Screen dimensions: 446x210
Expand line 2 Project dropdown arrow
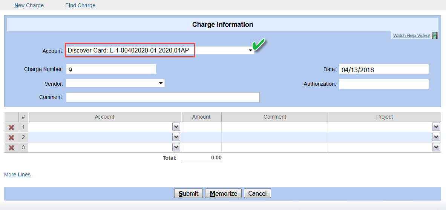coord(436,137)
